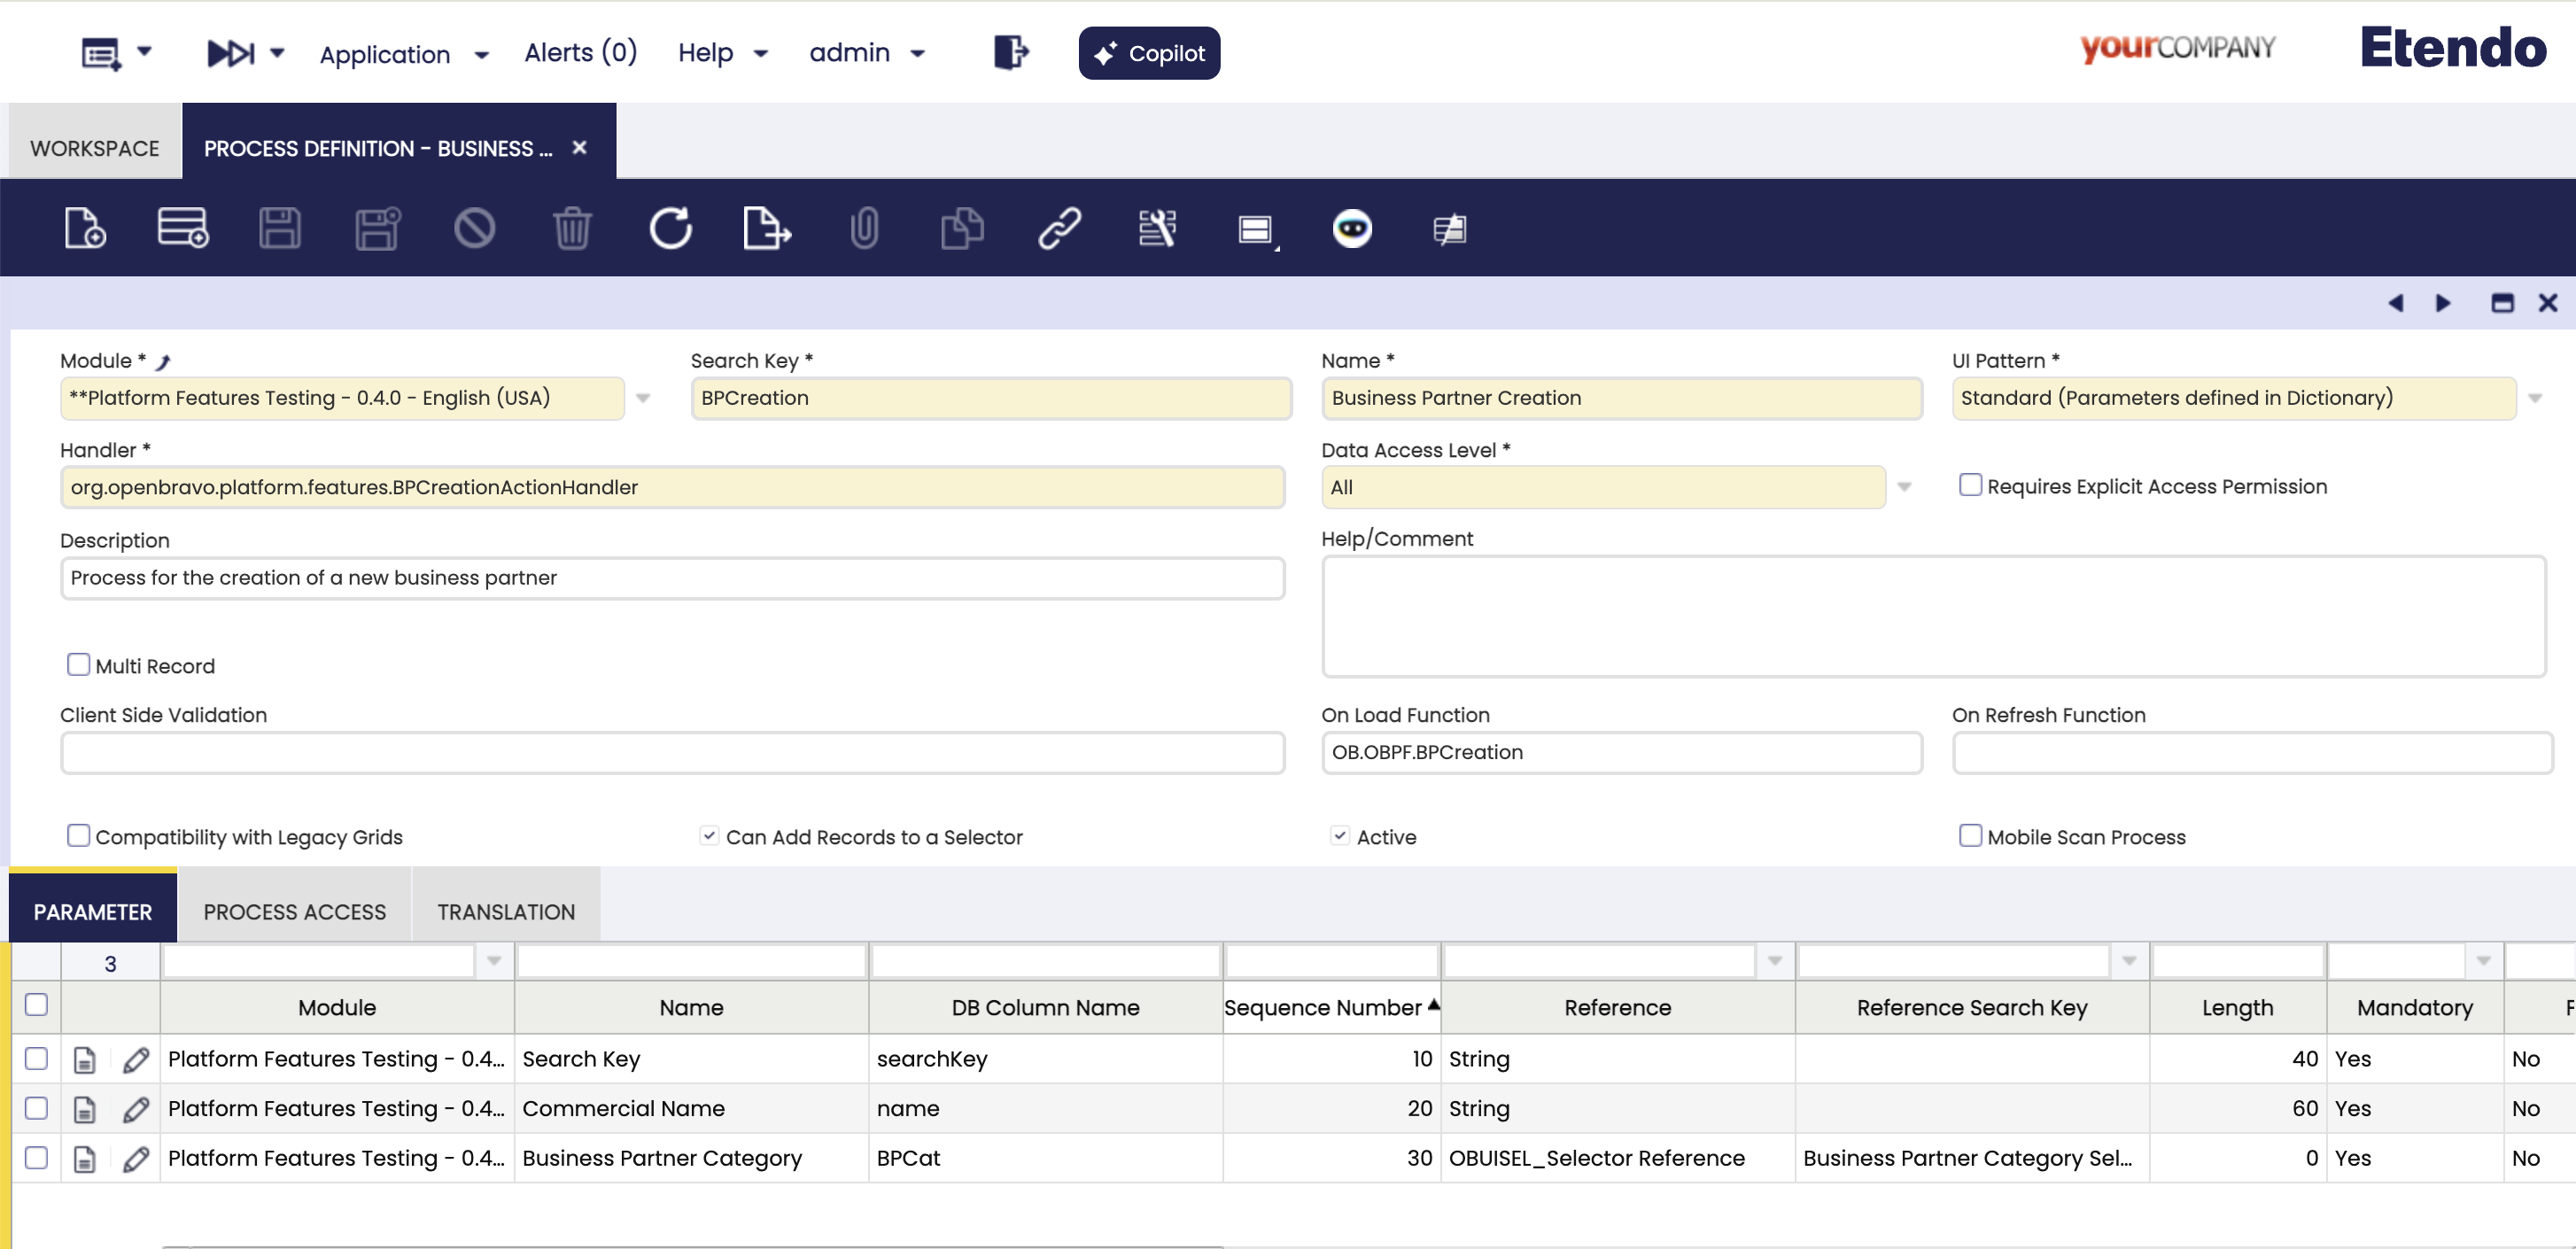Image resolution: width=2576 pixels, height=1249 pixels.
Task: Click into the Description text field
Action: pos(672,578)
